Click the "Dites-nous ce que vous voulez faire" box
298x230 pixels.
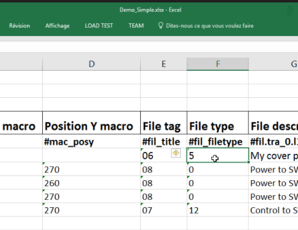[210, 26]
